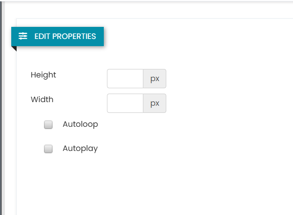The height and width of the screenshot is (215, 293).
Task: Click the px unit beside Height
Action: click(155, 79)
